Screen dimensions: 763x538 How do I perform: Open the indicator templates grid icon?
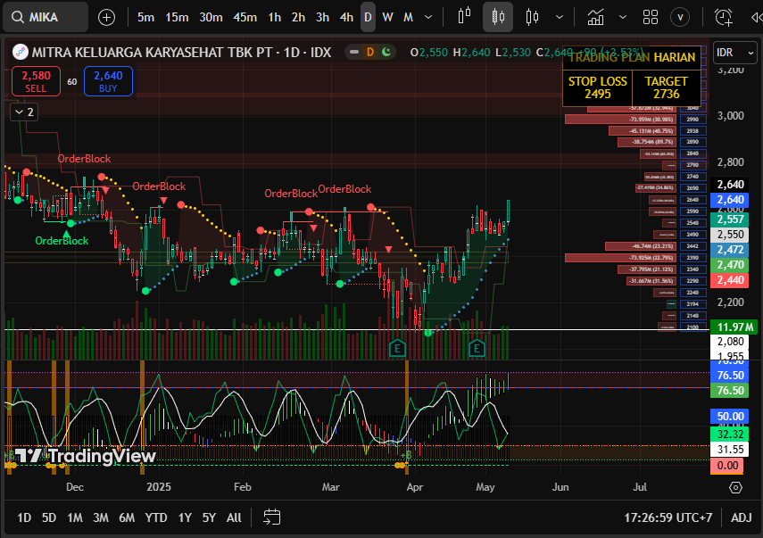pyautogui.click(x=650, y=17)
